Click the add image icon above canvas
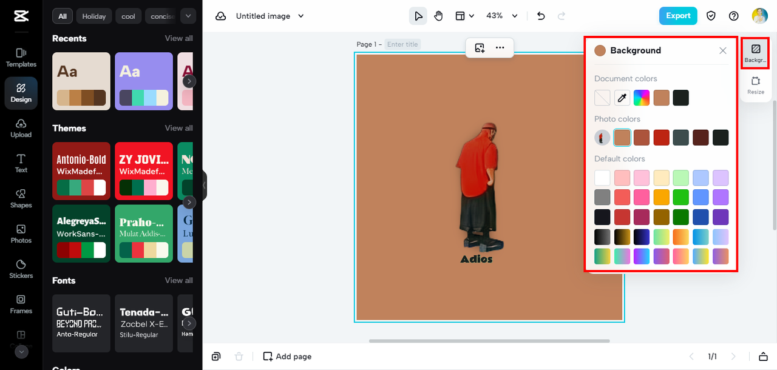This screenshot has height=370, width=777. point(480,47)
